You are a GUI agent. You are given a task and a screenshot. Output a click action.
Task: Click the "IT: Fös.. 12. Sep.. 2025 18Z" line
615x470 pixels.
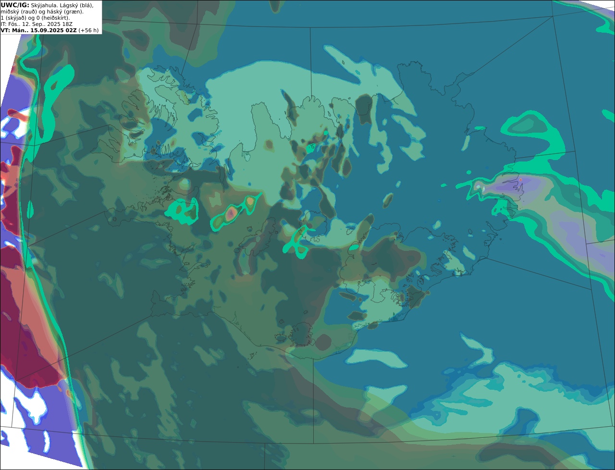click(x=37, y=24)
